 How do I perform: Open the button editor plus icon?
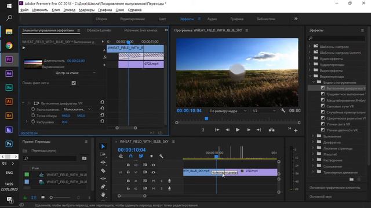coord(296,131)
